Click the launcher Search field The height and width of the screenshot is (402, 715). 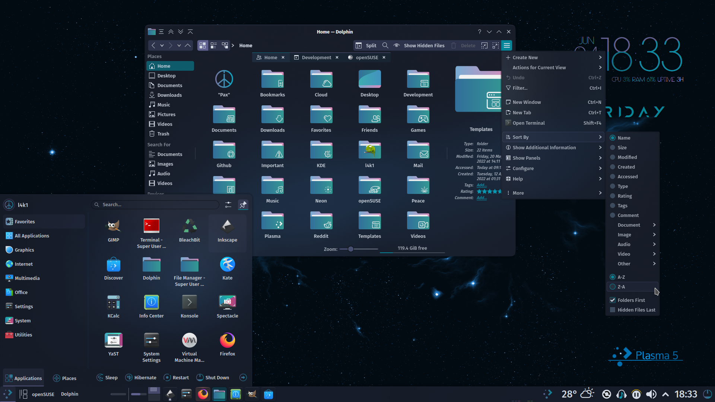pyautogui.click(x=155, y=205)
